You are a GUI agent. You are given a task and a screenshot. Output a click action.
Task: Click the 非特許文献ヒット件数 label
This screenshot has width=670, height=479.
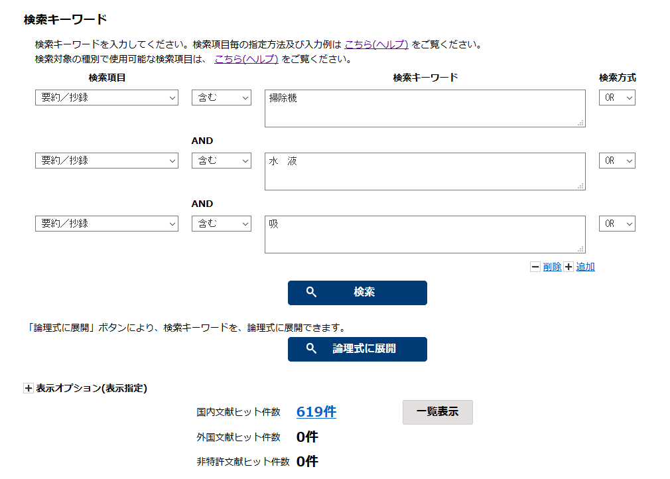pyautogui.click(x=243, y=462)
